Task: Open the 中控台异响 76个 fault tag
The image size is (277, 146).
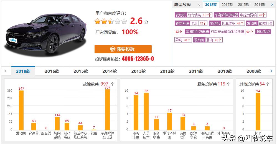Action: (x=240, y=15)
